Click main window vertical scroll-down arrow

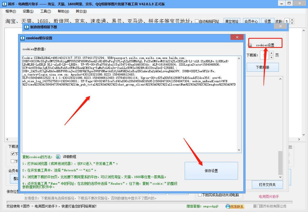click(304, 135)
